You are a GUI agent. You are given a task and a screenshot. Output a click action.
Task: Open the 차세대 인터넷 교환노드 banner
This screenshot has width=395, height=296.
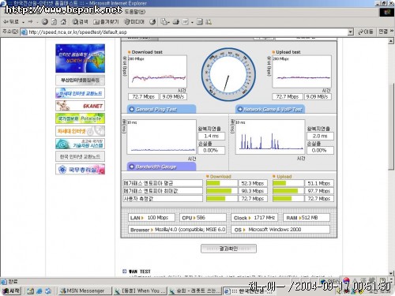pos(80,93)
